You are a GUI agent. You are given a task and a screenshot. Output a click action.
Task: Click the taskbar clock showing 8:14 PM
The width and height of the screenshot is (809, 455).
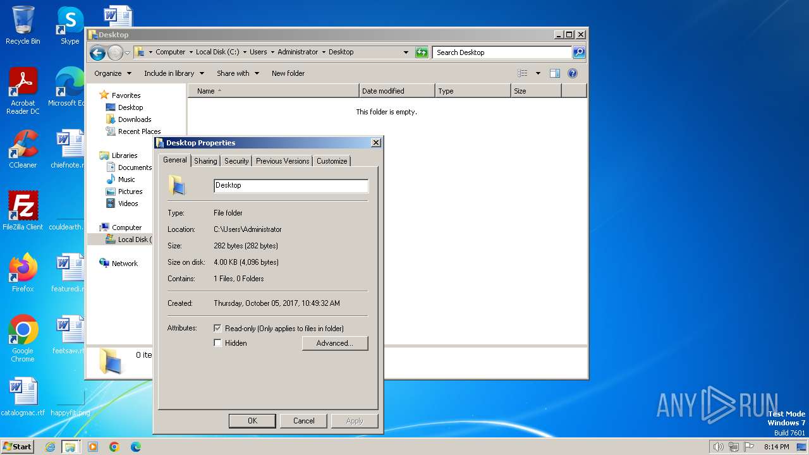(x=776, y=447)
